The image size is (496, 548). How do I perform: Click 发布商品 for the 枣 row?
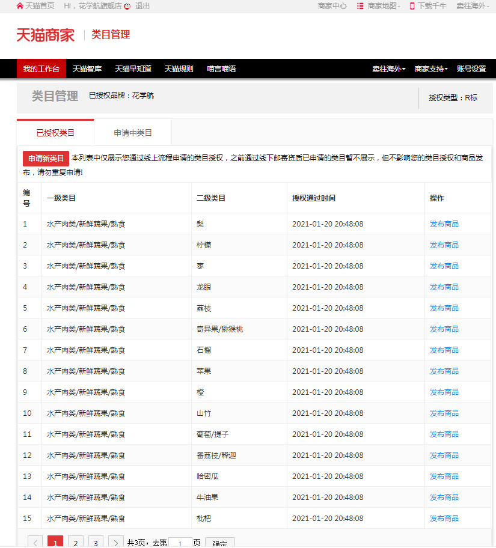[444, 266]
